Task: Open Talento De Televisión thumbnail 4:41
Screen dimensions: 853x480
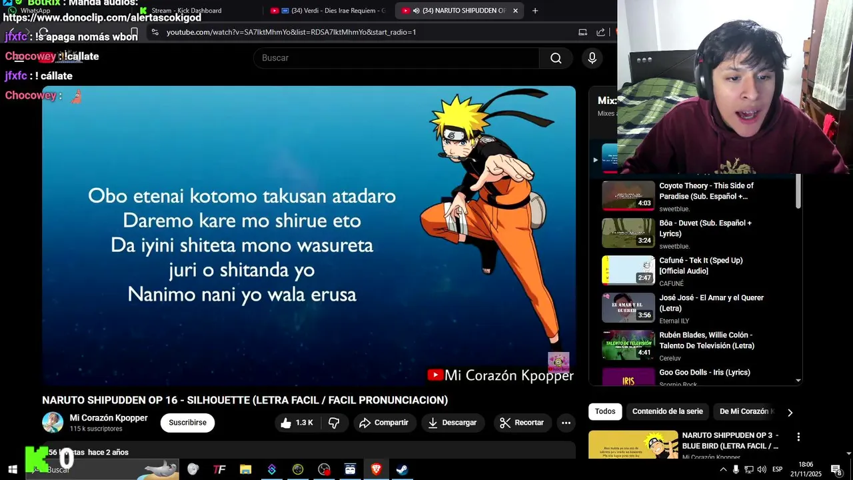Action: tap(628, 345)
